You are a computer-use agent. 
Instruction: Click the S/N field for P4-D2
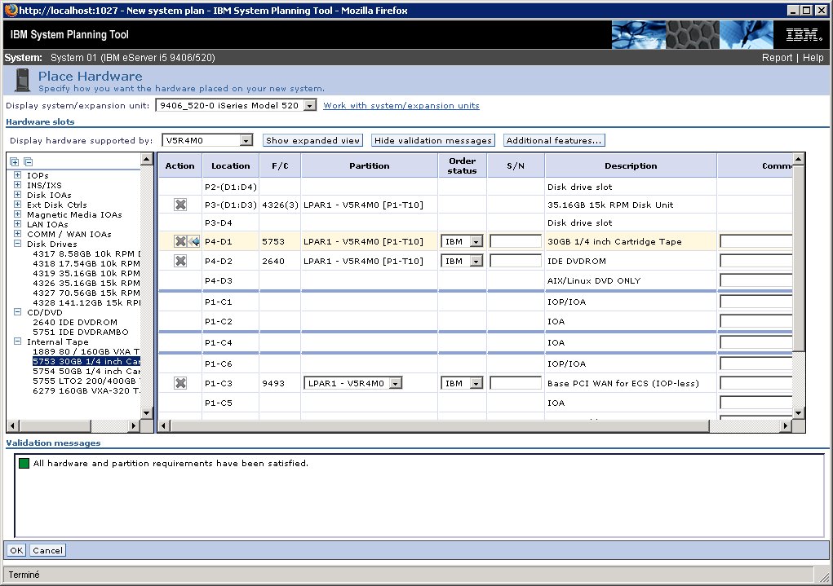pyautogui.click(x=516, y=261)
